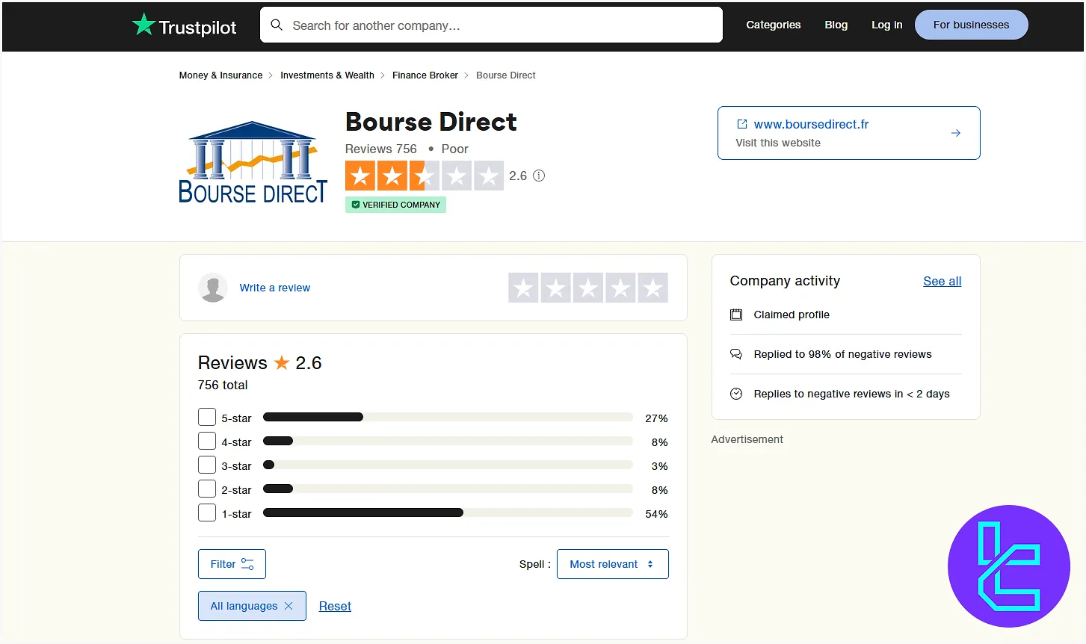Viewport: 1086px width, 644px height.
Task: Click the For businesses button
Action: coord(971,25)
